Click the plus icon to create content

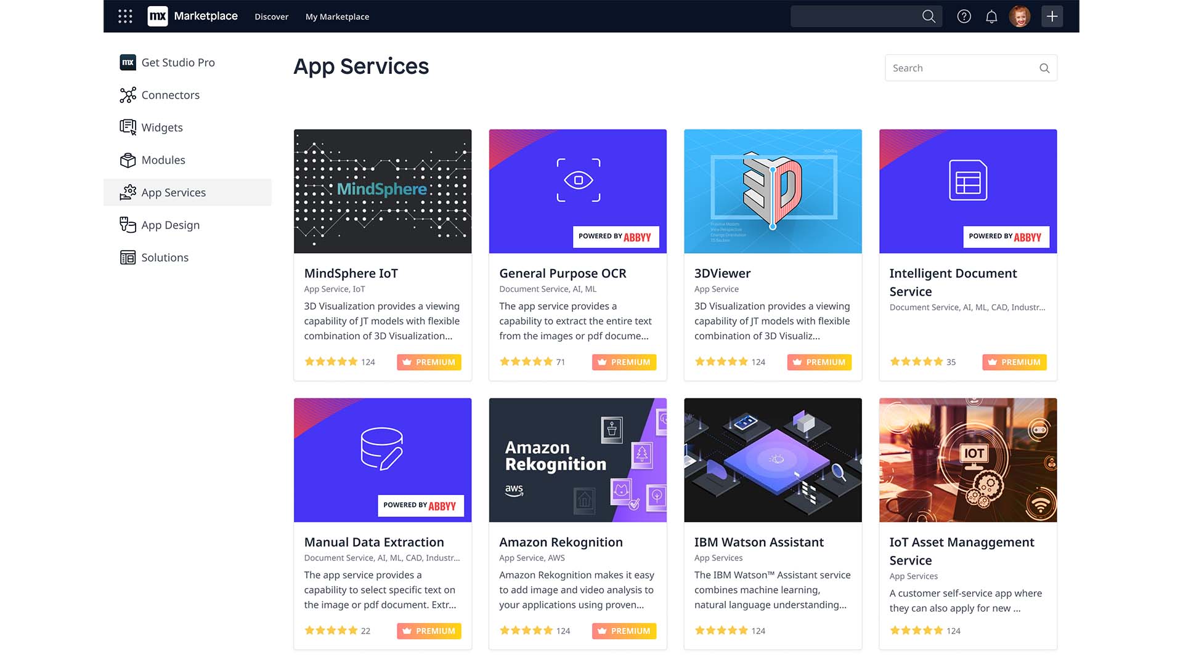(x=1052, y=16)
